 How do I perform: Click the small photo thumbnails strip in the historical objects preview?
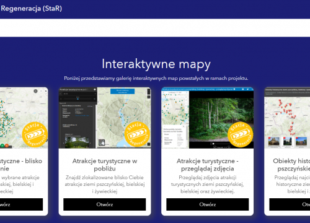point(288,142)
